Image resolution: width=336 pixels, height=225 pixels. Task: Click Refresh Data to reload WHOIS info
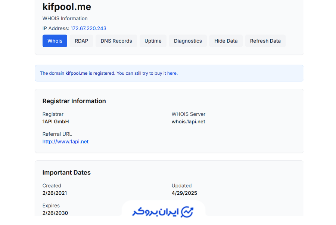[x=265, y=41]
